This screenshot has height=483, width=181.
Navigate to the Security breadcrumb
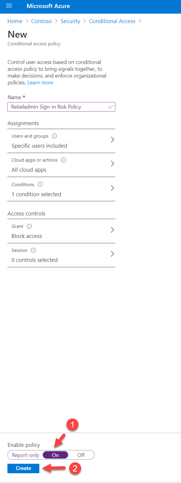click(x=70, y=21)
